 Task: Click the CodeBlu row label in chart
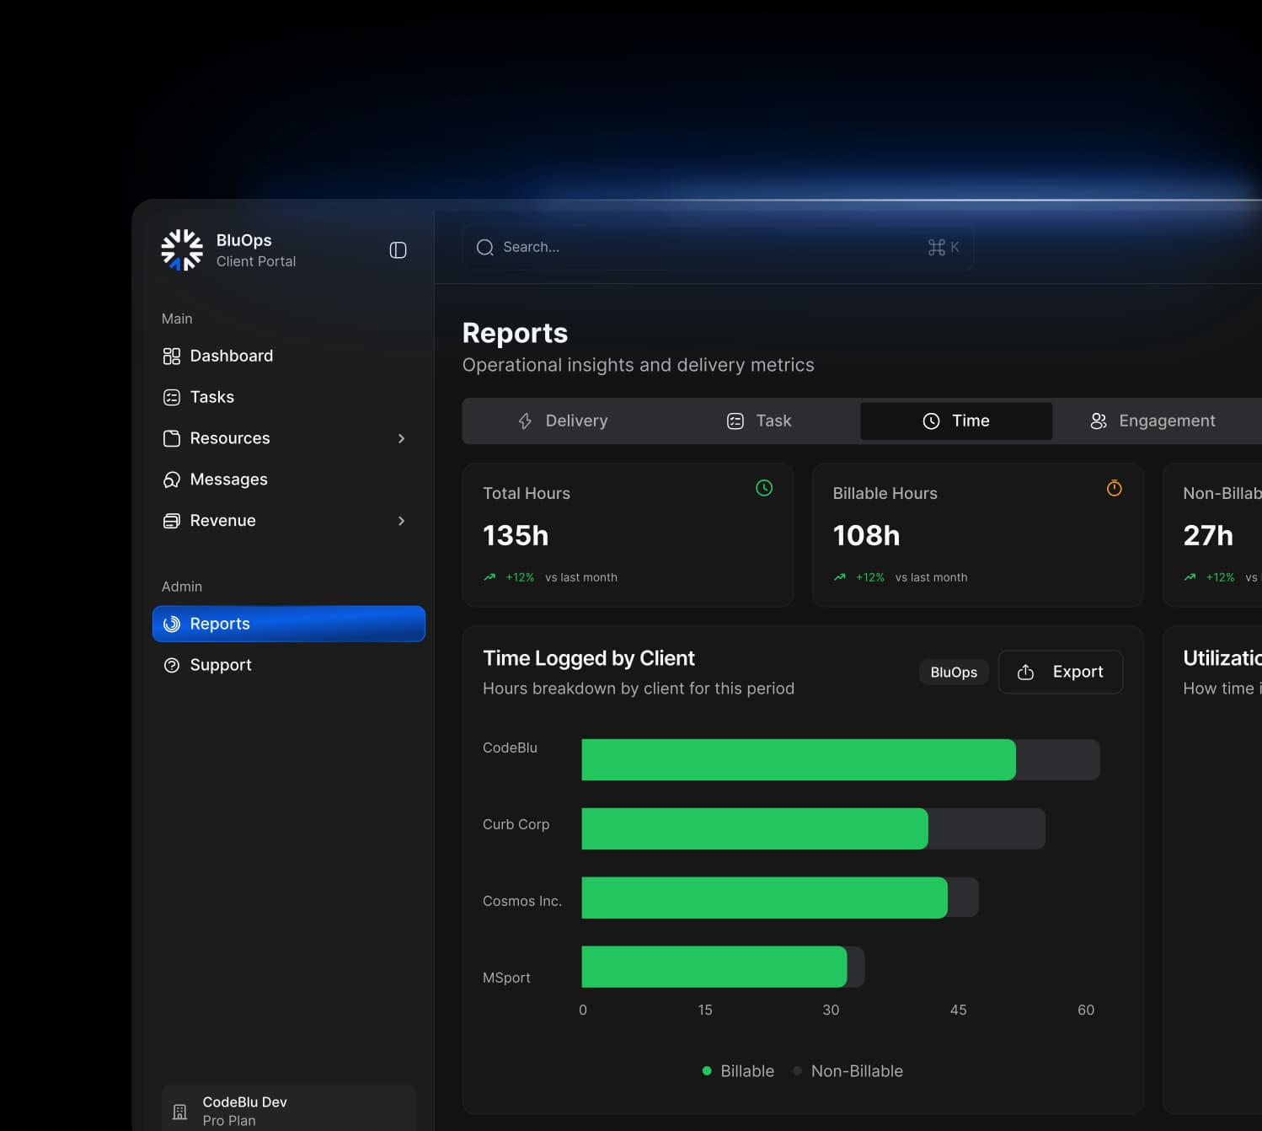[510, 748]
